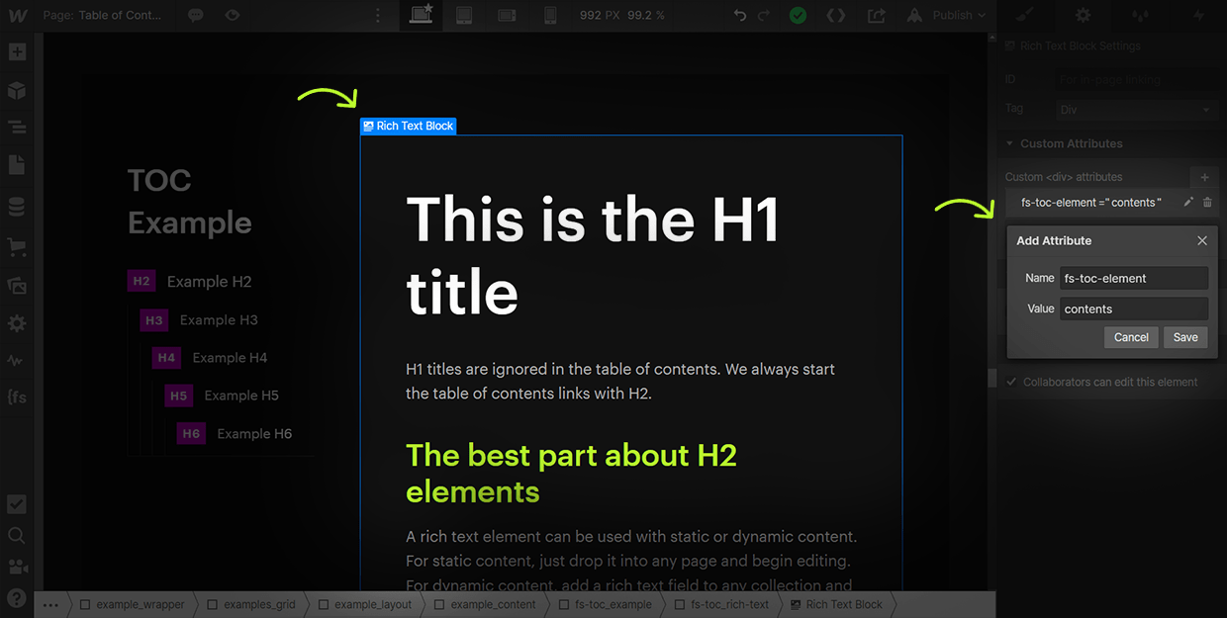Open the Add Elements plus panel
1227x618 pixels.
pyautogui.click(x=17, y=52)
